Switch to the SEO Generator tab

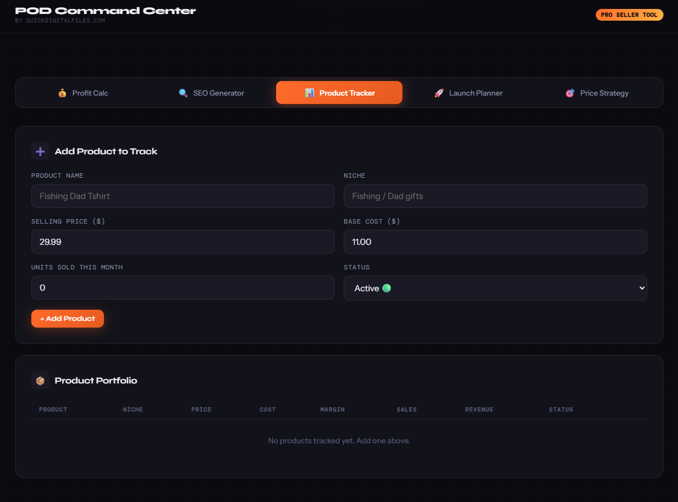(x=211, y=93)
